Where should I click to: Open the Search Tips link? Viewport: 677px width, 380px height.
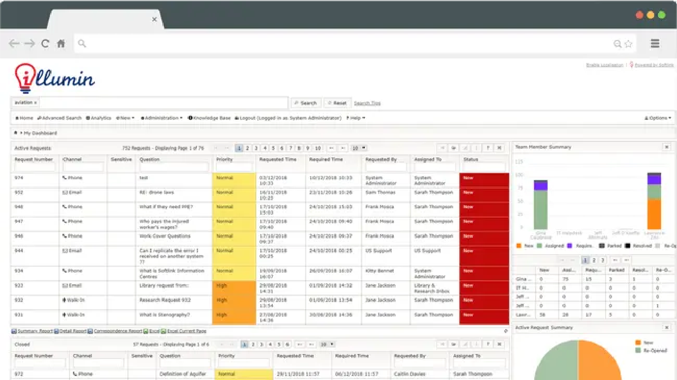coord(367,103)
